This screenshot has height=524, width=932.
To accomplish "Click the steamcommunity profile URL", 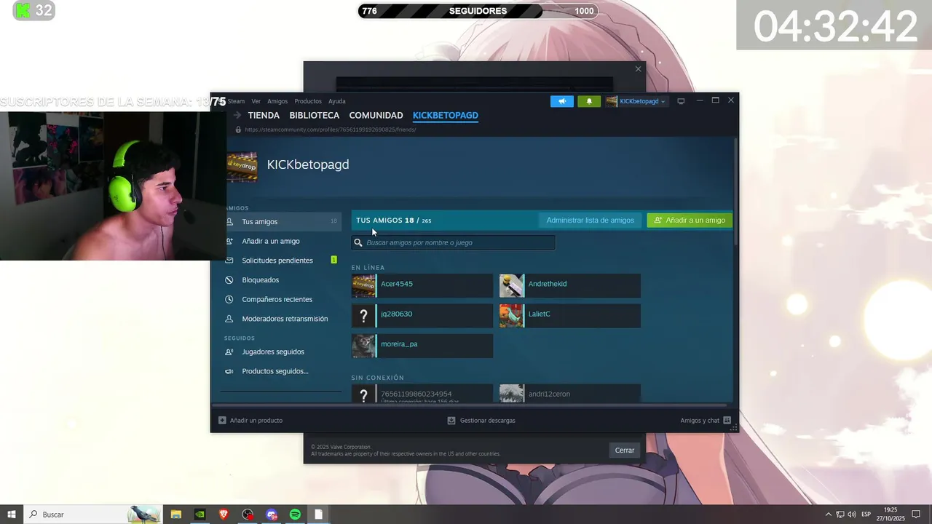I will tap(331, 130).
